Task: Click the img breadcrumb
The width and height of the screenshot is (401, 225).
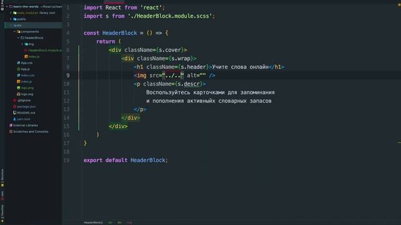Action: (x=130, y=222)
